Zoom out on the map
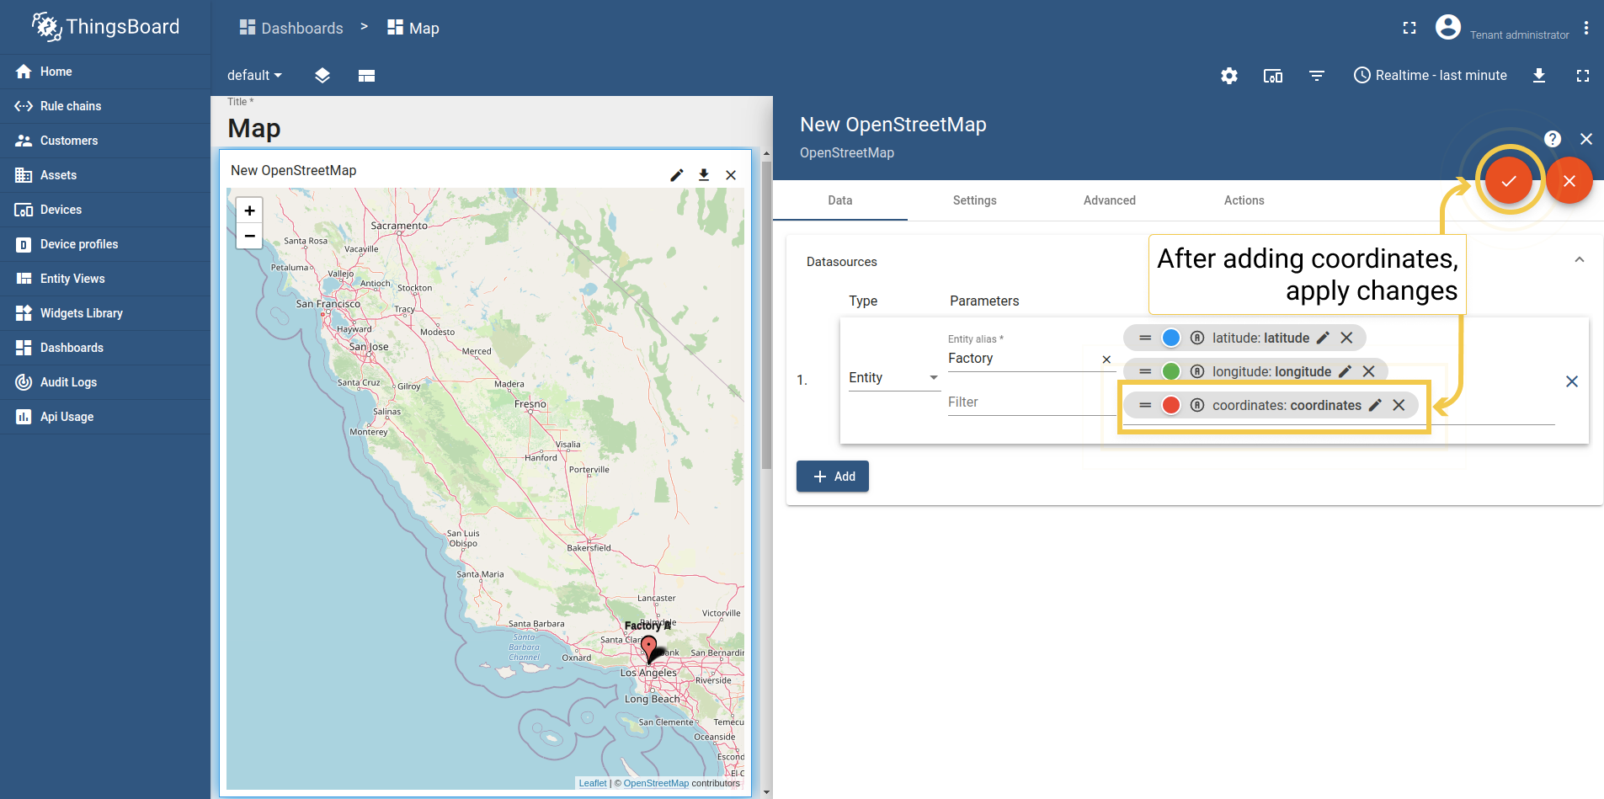The width and height of the screenshot is (1604, 799). 249,236
